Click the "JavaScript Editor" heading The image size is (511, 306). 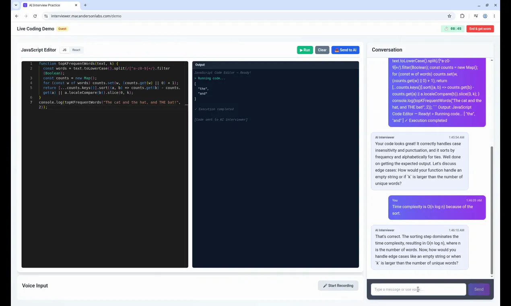coord(39,50)
